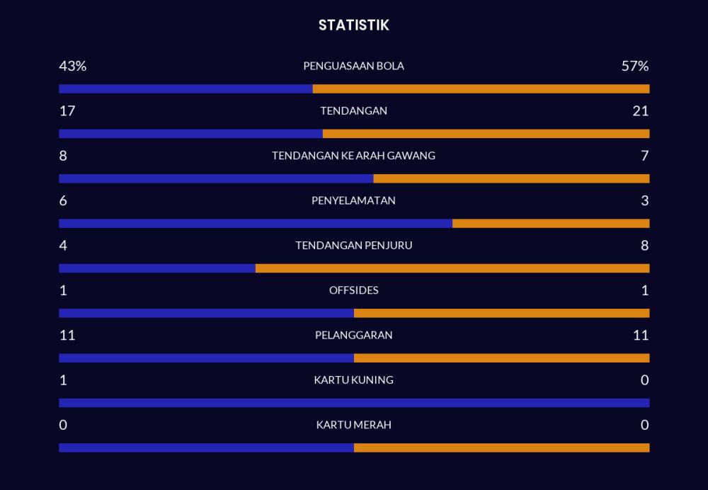Select the PELANGGARAN label
The image size is (708, 490).
[x=353, y=335]
